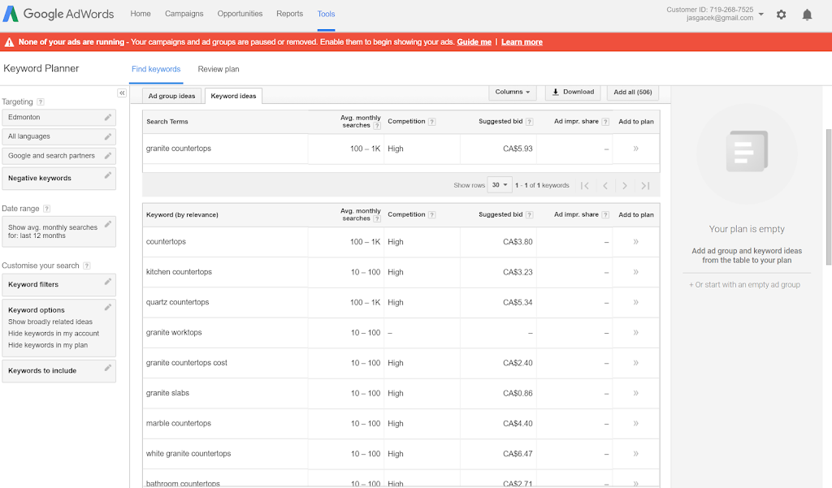Select the quartz countertops keyword text

(x=177, y=302)
